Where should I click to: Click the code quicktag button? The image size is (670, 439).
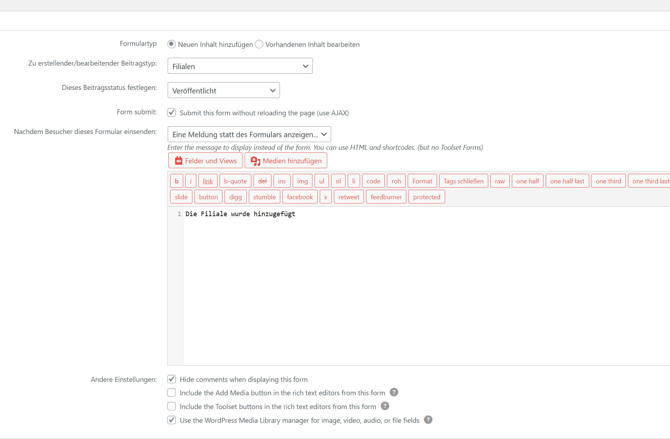pyautogui.click(x=373, y=181)
